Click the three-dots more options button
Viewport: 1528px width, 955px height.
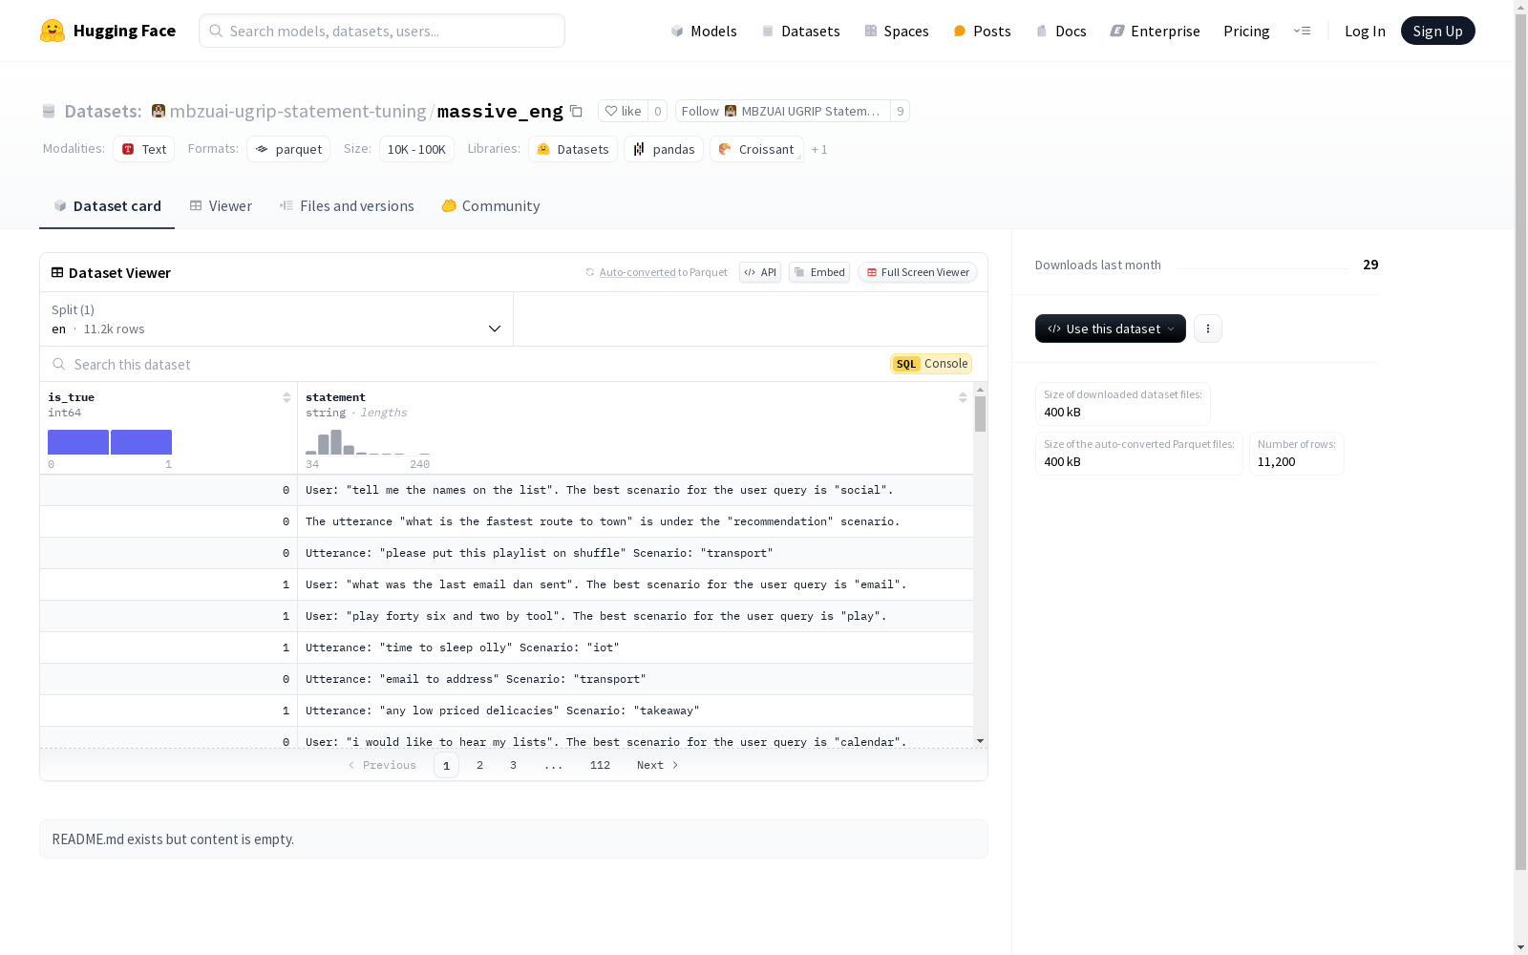pyautogui.click(x=1208, y=329)
